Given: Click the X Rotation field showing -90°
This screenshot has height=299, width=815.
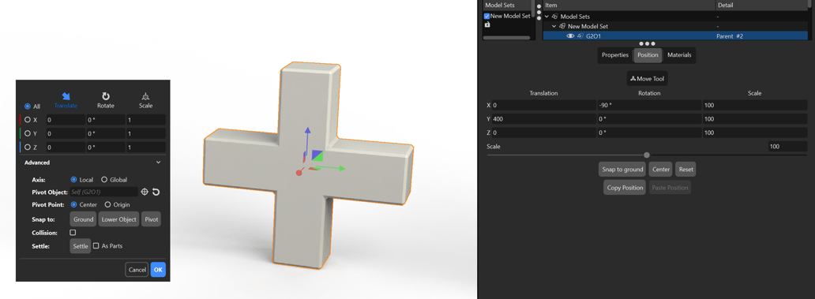Looking at the screenshot, I should click(x=649, y=106).
